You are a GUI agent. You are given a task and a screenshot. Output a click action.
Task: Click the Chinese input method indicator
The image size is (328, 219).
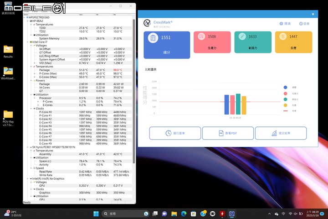[283, 214]
